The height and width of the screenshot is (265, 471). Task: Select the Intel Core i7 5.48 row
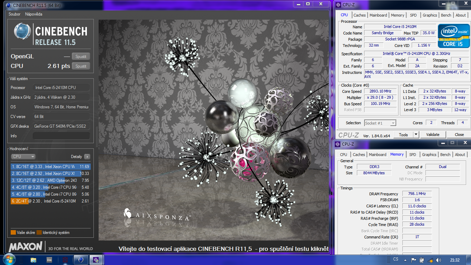[x=50, y=187]
